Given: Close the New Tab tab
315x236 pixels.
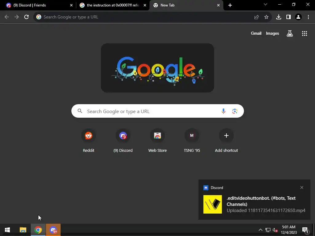Looking at the screenshot, I should pos(218,5).
